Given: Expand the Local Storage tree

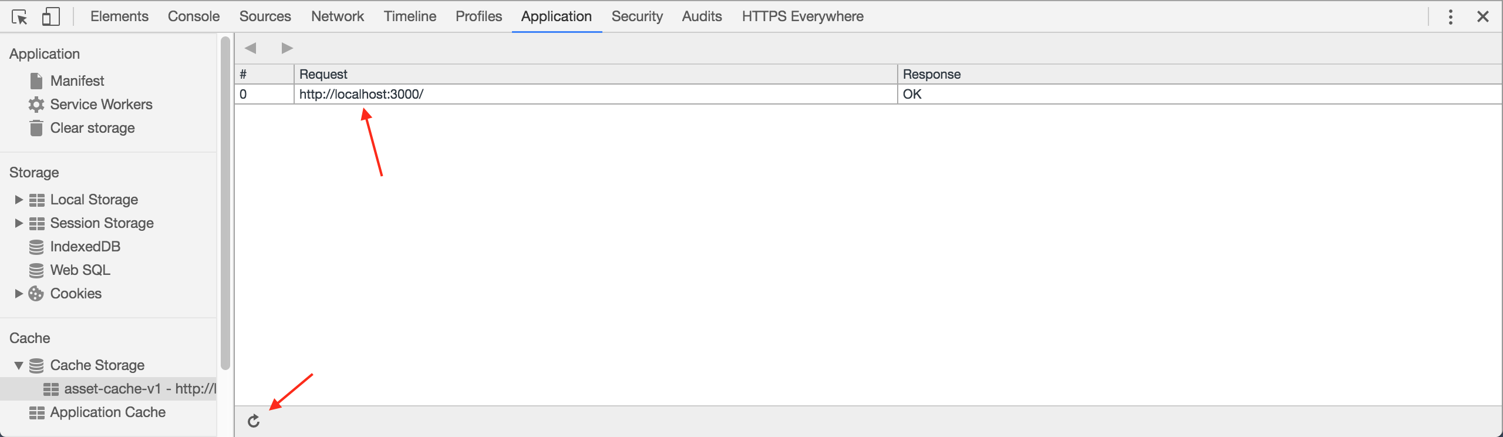Looking at the screenshot, I should pos(19,200).
